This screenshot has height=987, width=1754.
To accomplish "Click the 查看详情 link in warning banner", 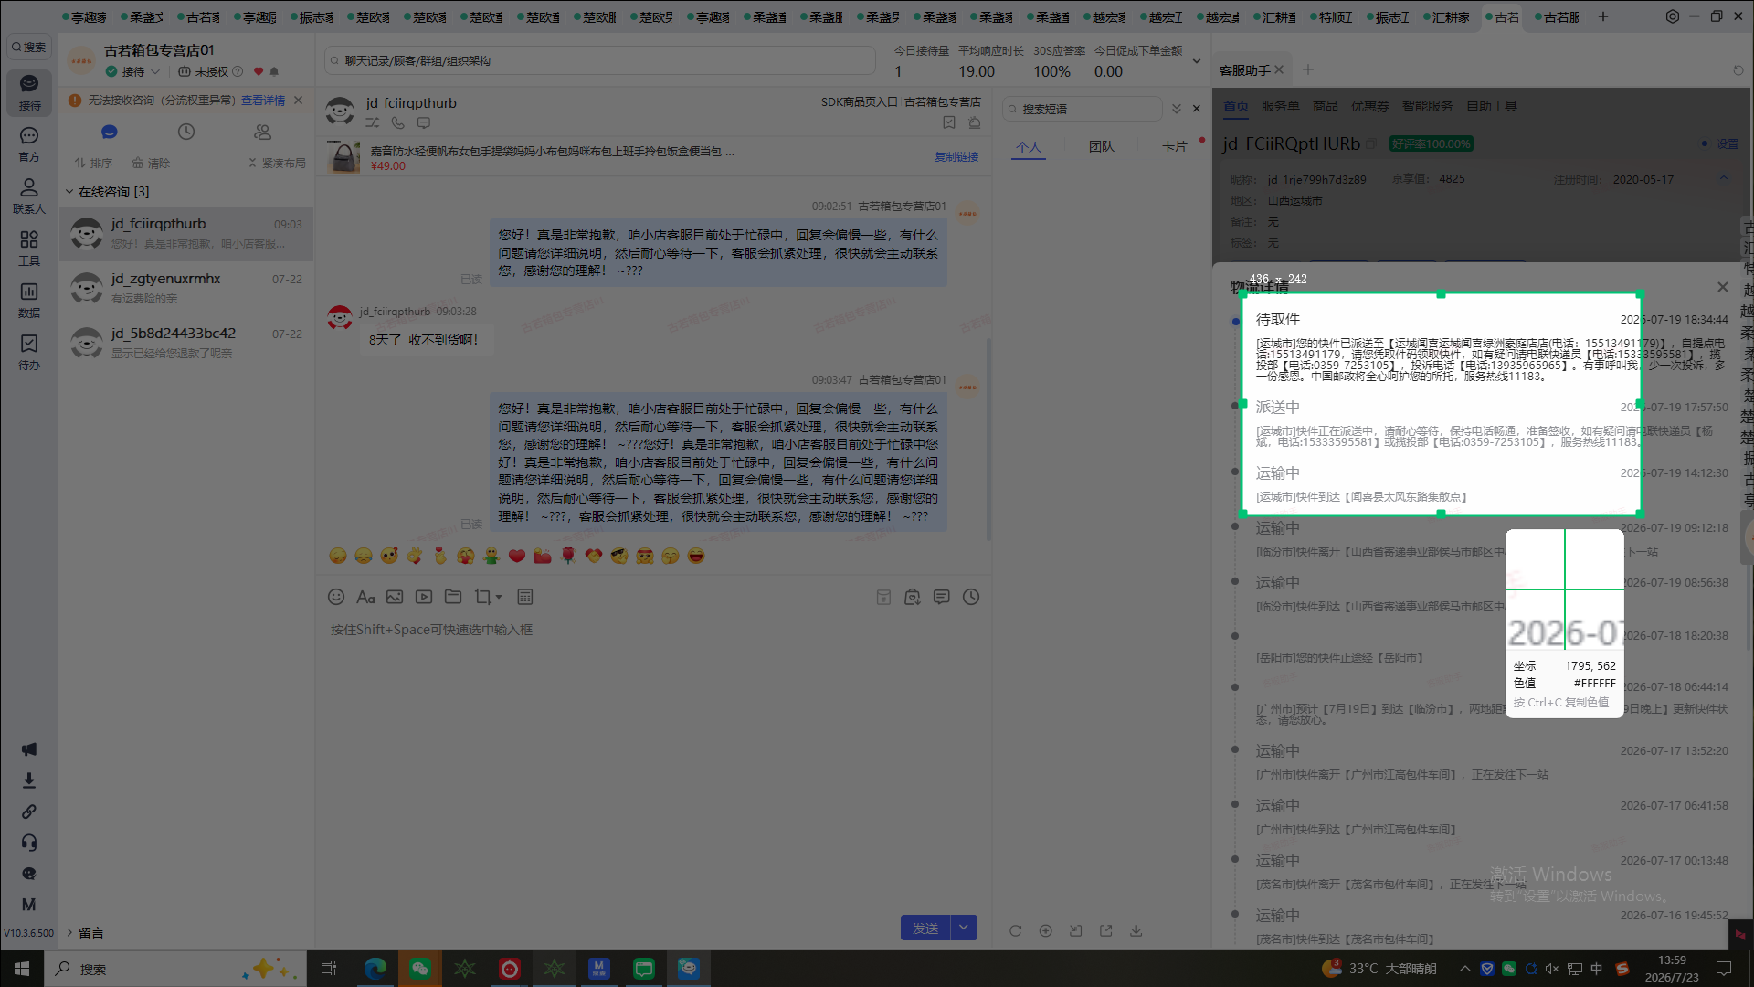I will click(263, 101).
